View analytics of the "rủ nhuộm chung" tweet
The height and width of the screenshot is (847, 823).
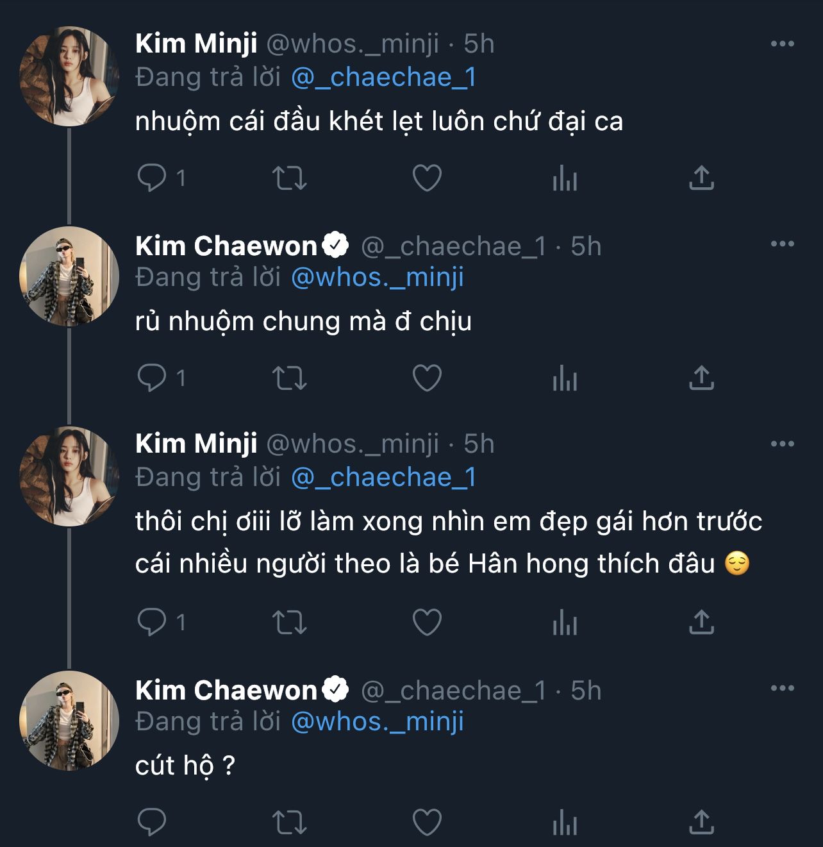(565, 378)
